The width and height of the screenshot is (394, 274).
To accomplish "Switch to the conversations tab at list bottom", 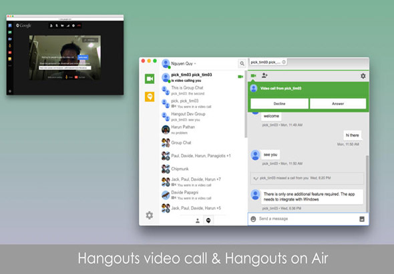I will click(x=208, y=221).
